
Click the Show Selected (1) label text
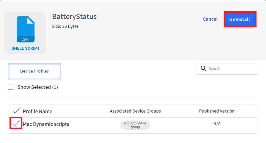click(x=38, y=87)
